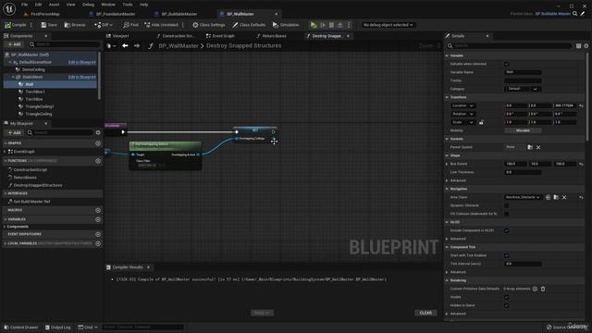The width and height of the screenshot is (592, 333).
Task: Open the Location type dropdown
Action: 462,105
